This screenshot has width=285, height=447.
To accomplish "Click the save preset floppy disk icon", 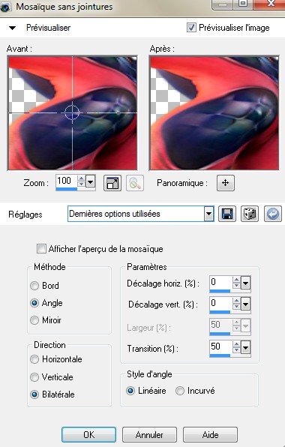I will pos(227,214).
